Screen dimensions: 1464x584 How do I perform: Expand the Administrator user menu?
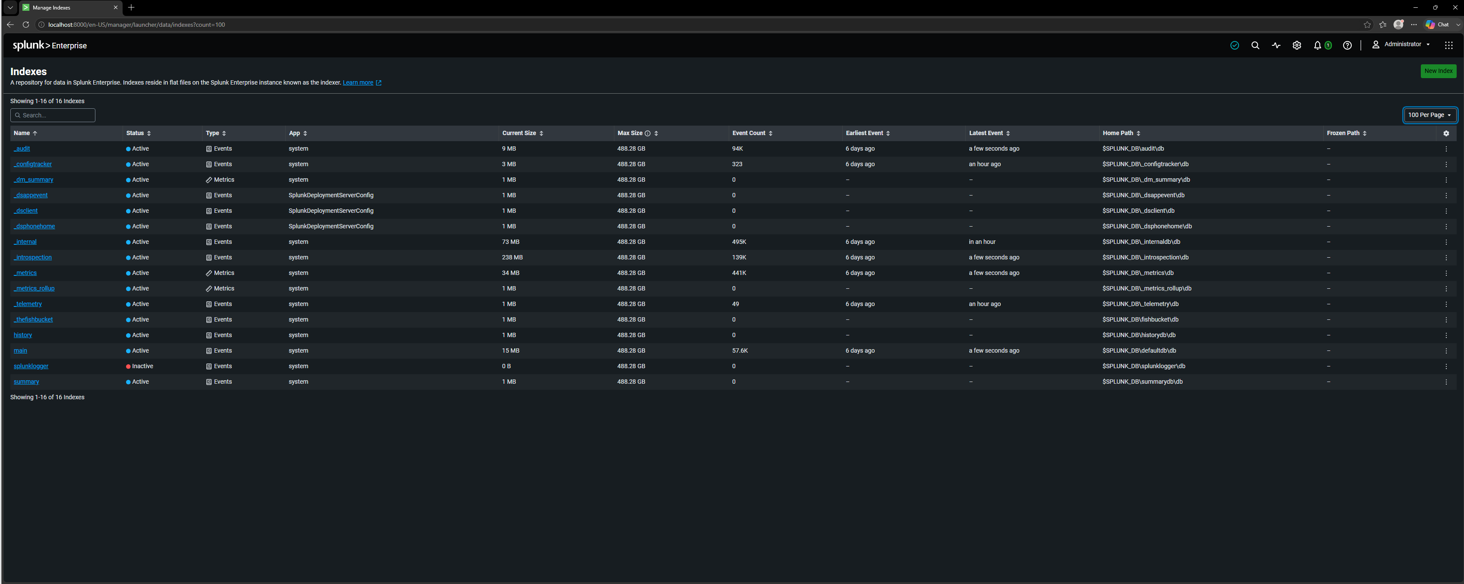pos(1401,44)
